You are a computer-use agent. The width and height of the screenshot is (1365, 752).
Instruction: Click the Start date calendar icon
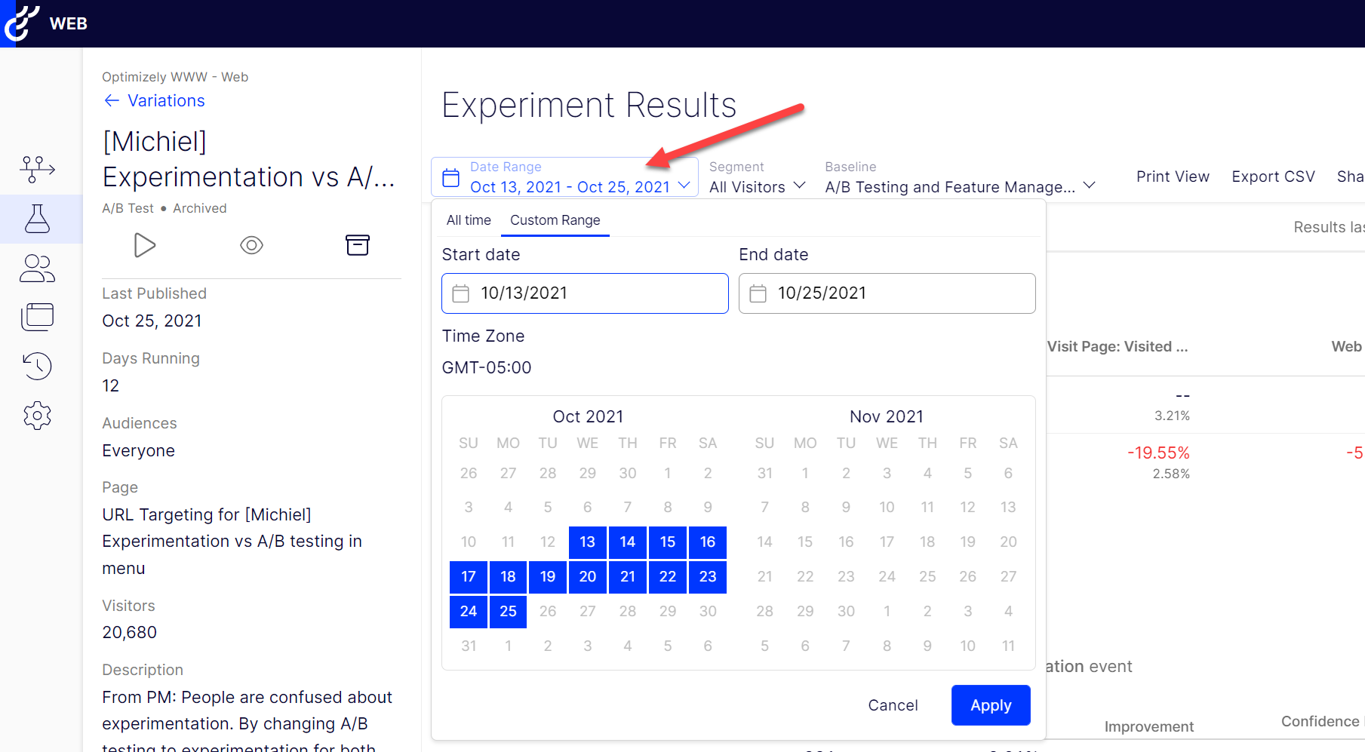point(460,293)
